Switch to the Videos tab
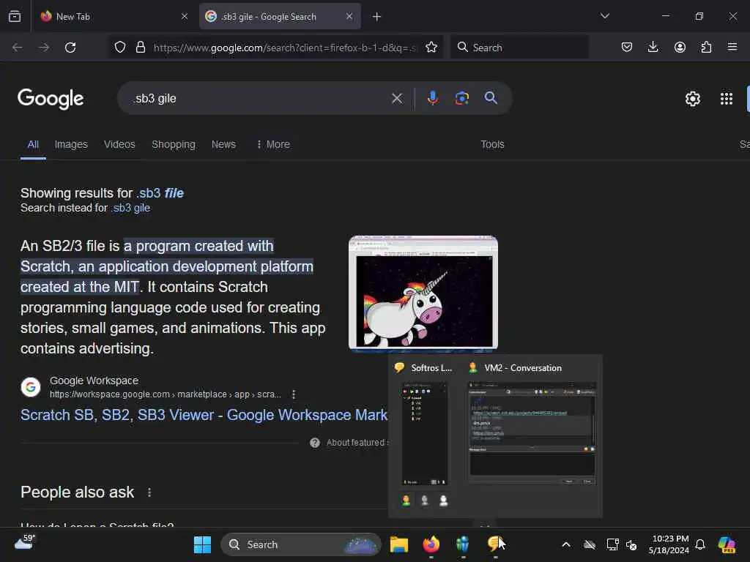Image resolution: width=750 pixels, height=562 pixels. click(x=119, y=144)
